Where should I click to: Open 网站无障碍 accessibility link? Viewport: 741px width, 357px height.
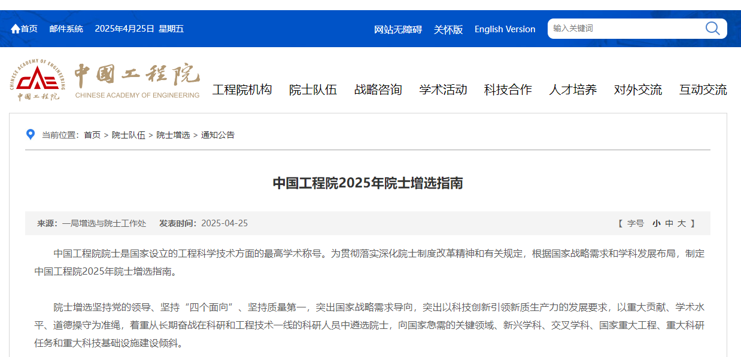tap(398, 29)
